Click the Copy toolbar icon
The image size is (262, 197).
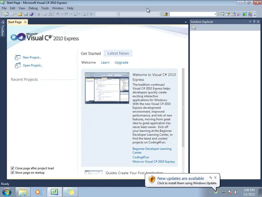click(44, 14)
